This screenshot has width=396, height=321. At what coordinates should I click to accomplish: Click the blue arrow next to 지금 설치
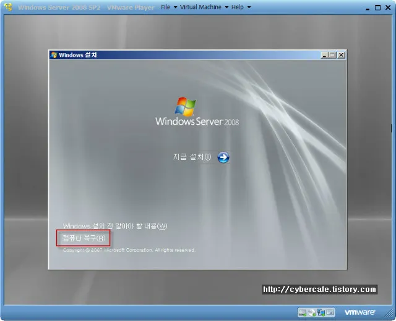click(223, 157)
